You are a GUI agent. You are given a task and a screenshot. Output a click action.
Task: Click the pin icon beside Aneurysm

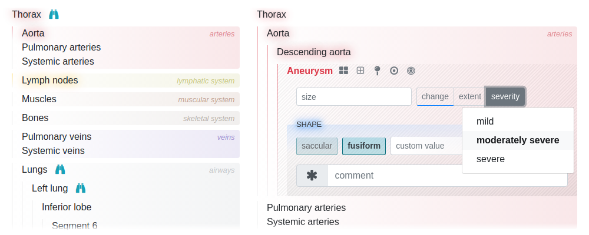pos(378,70)
